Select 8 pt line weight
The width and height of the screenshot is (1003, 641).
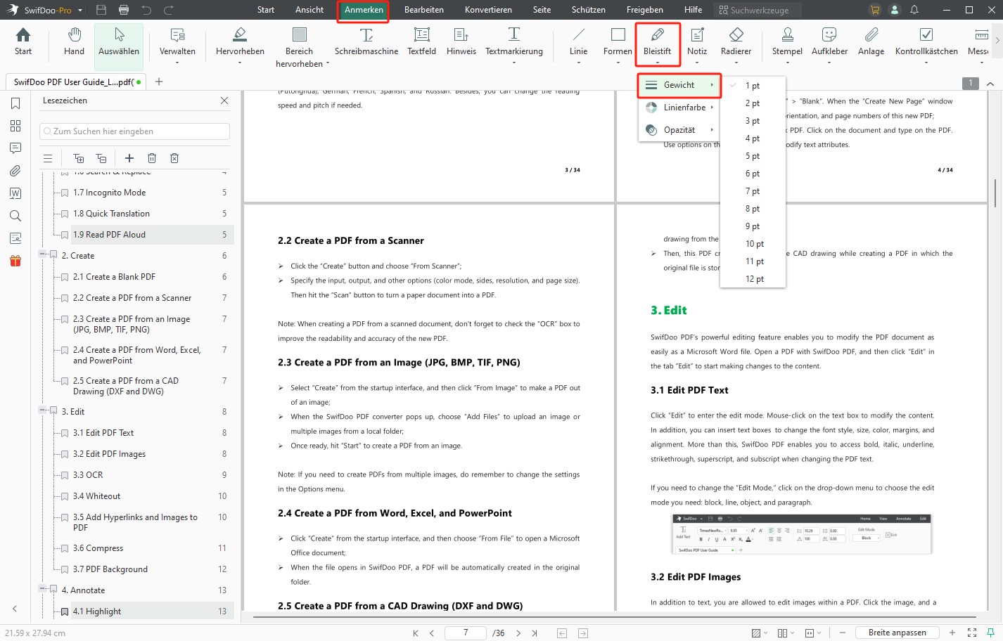coord(753,209)
